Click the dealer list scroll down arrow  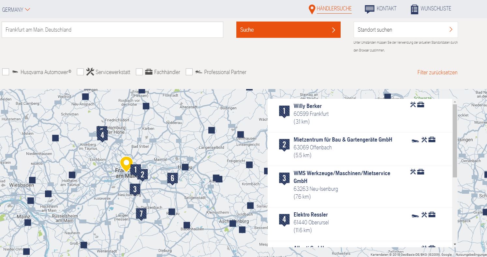(455, 244)
